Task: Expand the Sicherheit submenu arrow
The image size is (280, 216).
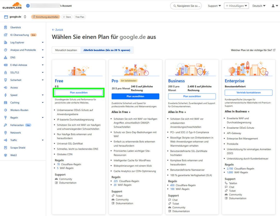Action: click(43, 80)
